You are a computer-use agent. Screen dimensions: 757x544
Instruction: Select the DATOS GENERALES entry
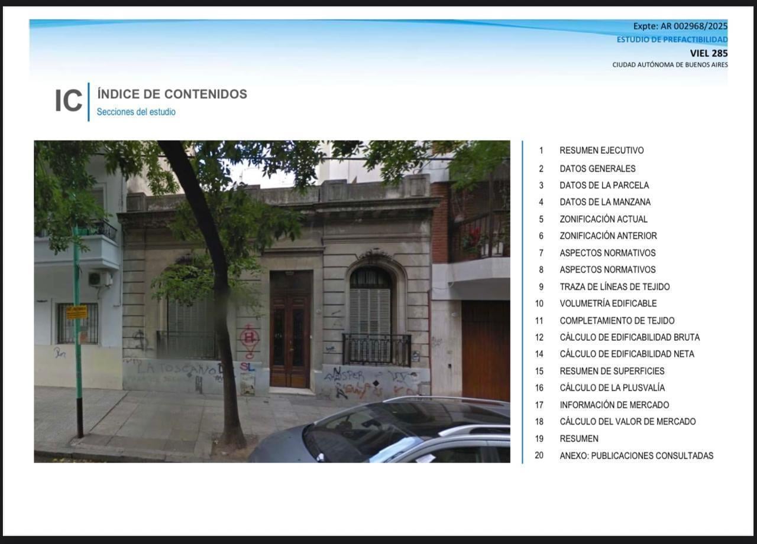(x=597, y=168)
